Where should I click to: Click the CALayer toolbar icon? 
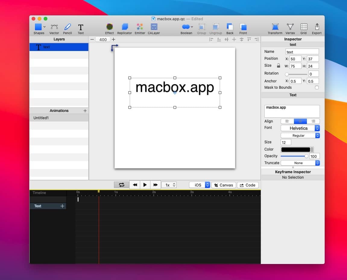tap(154, 27)
